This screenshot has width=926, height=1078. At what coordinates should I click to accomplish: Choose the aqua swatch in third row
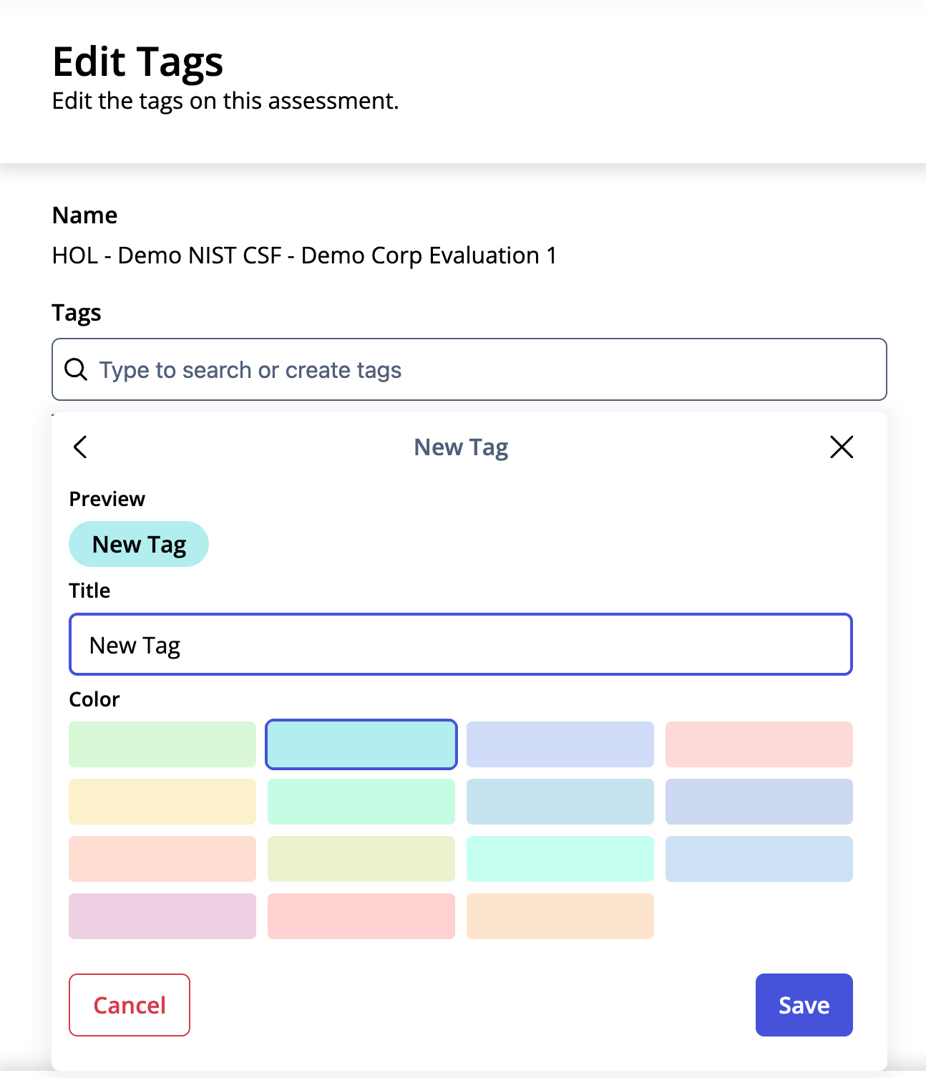(x=560, y=859)
